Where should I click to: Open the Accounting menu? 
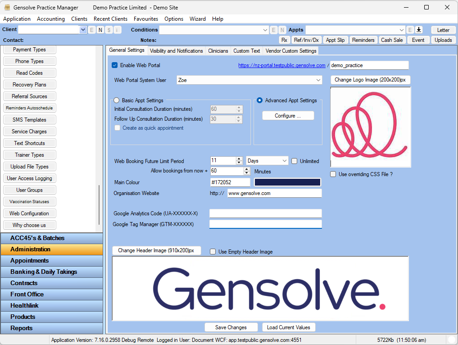pyautogui.click(x=50, y=19)
